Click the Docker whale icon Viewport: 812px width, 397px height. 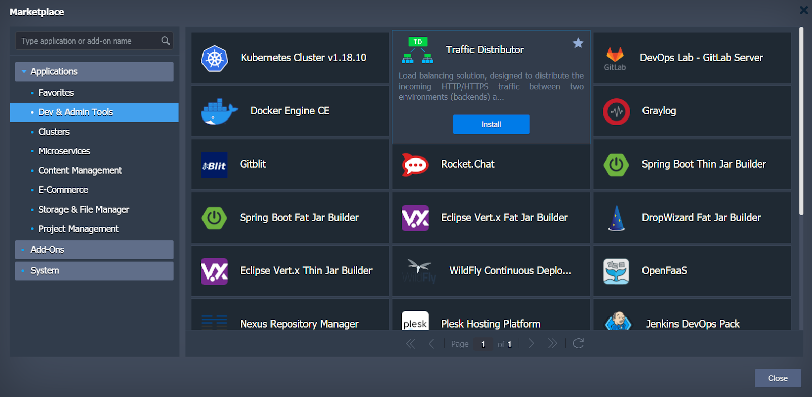[x=219, y=111]
